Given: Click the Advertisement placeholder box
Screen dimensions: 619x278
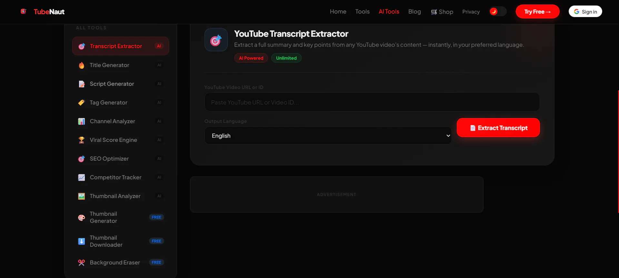Looking at the screenshot, I should coord(336,194).
